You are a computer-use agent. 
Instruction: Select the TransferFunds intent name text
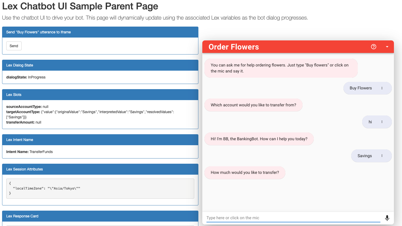pyautogui.click(x=39, y=151)
